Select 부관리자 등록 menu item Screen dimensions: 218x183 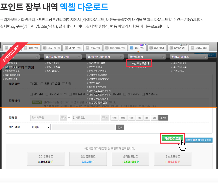(180, 67)
